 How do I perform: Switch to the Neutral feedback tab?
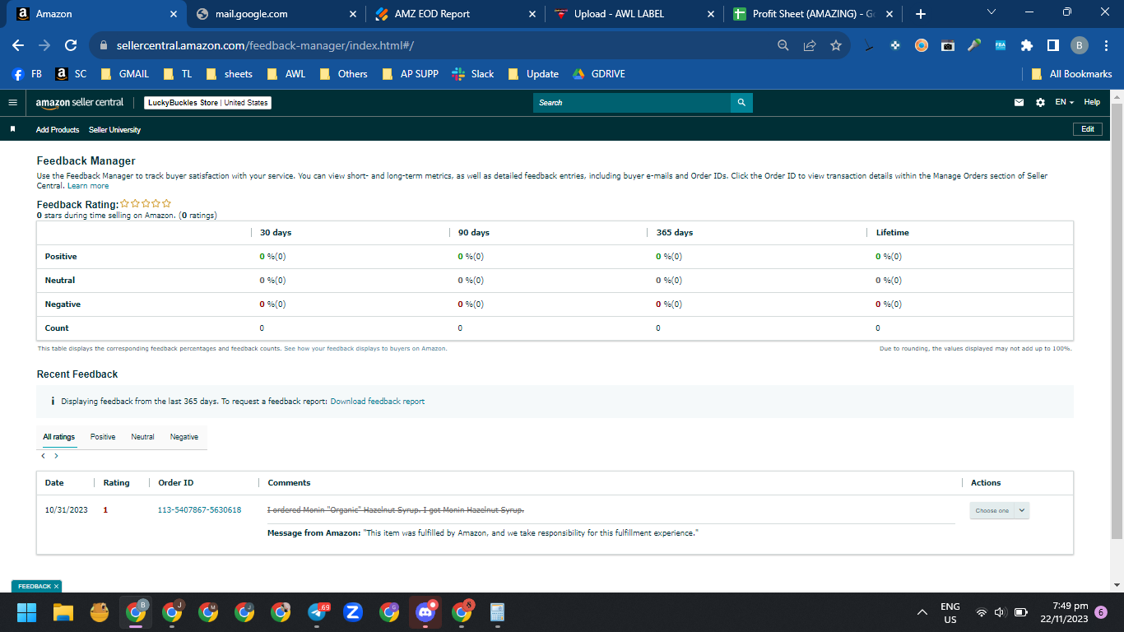[142, 437]
